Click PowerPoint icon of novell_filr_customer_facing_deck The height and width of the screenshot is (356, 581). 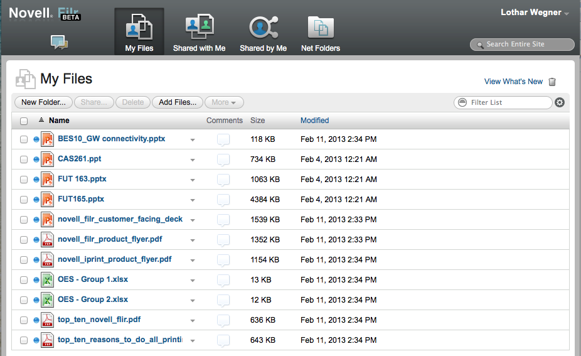point(48,220)
